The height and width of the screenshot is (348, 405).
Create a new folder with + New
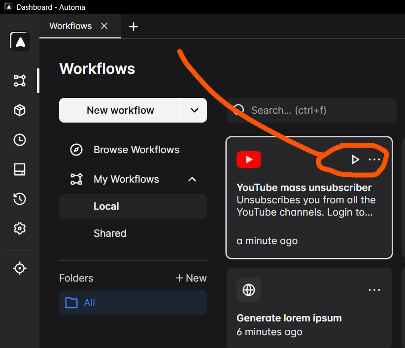(191, 278)
